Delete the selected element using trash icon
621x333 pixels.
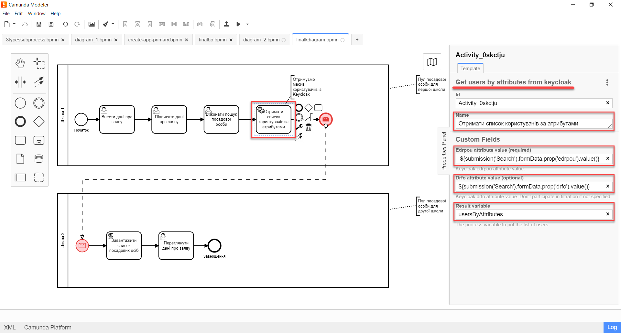309,127
